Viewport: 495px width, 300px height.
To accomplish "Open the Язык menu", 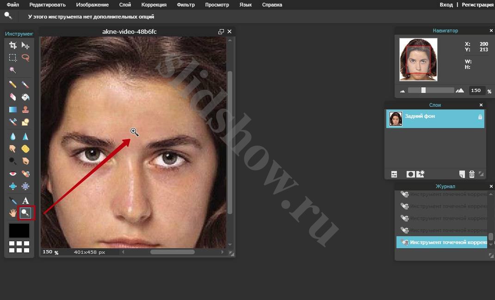I will pyautogui.click(x=245, y=5).
